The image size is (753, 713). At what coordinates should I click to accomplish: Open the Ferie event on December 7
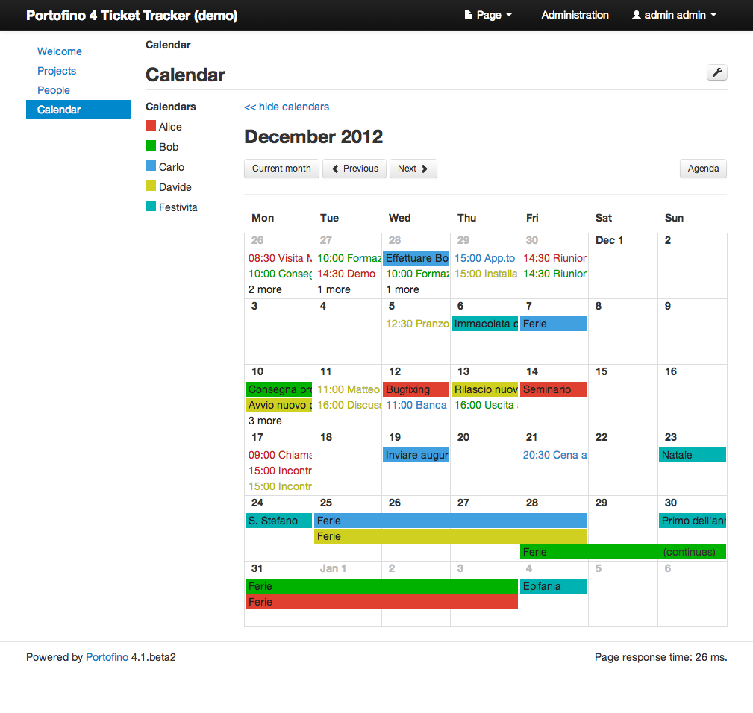[554, 324]
